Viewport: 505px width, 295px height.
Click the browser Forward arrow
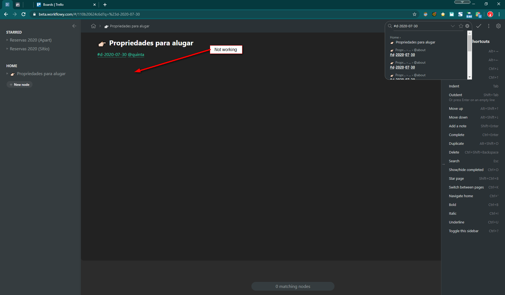tap(15, 14)
